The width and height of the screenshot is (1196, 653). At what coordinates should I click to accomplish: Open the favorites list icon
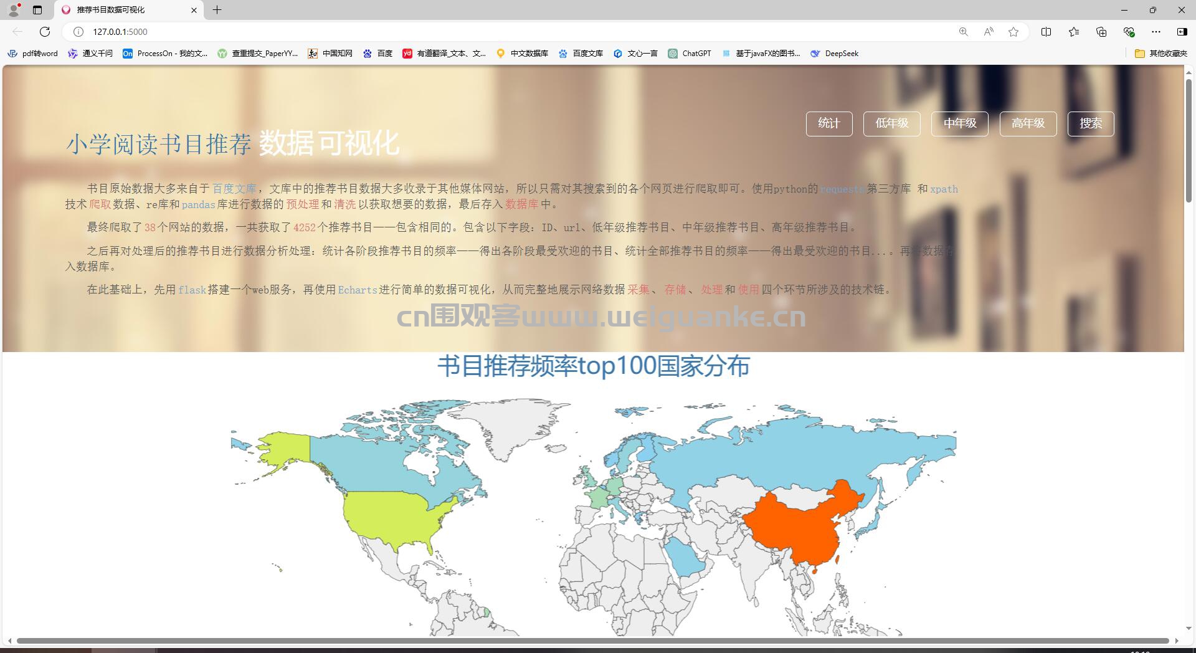1074,32
